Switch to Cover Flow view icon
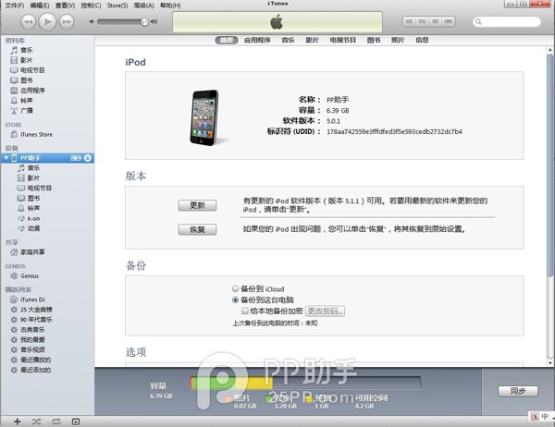 pyautogui.click(x=449, y=21)
